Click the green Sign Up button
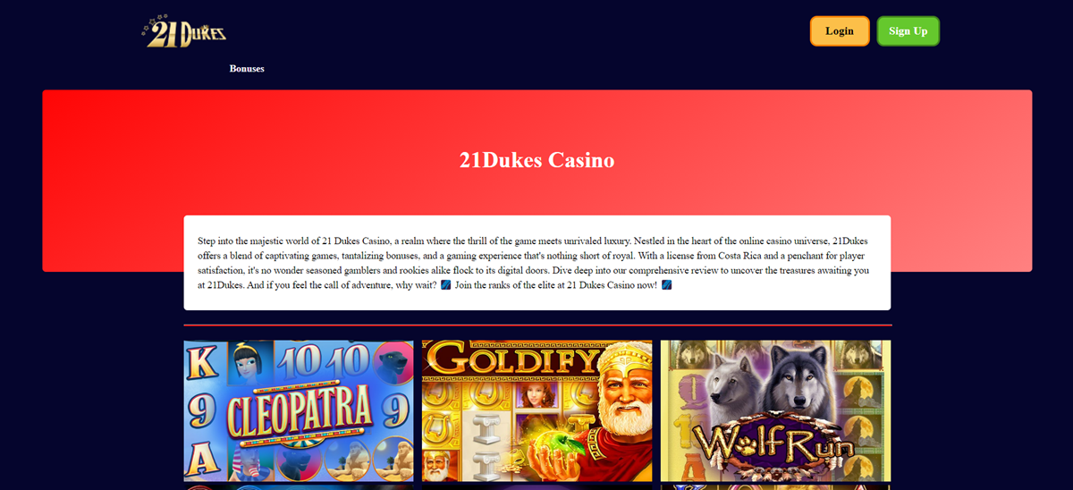1073x490 pixels. (908, 31)
